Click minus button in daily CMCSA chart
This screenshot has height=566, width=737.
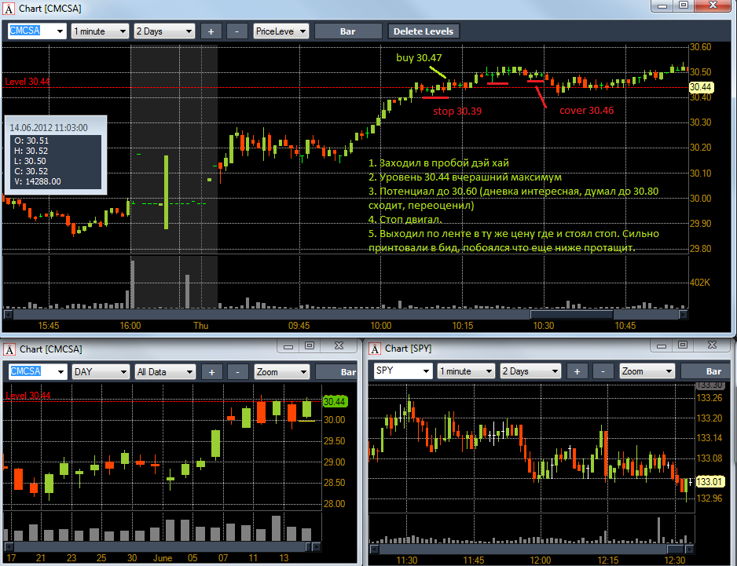pos(238,372)
